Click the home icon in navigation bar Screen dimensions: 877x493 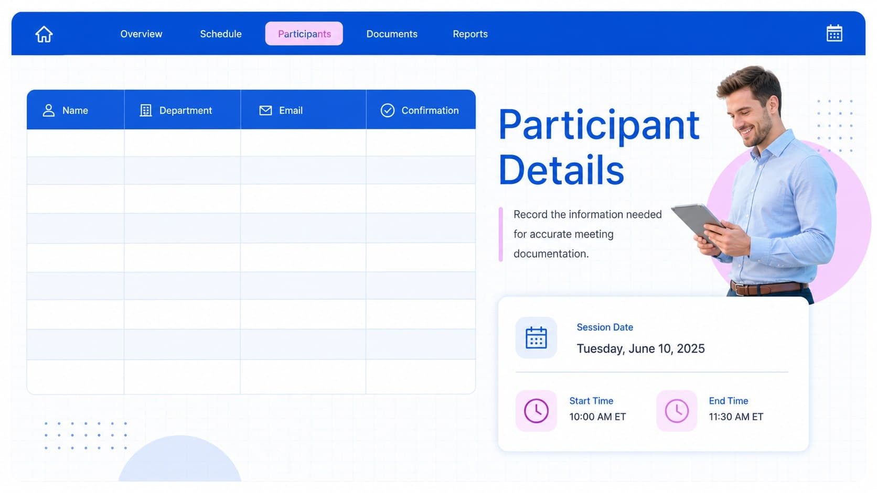(x=44, y=34)
